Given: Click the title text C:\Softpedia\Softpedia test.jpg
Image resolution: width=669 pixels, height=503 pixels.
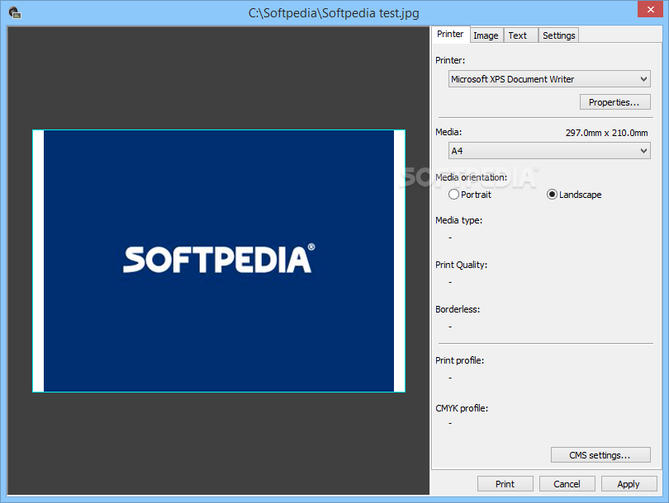Looking at the screenshot, I should click(x=334, y=13).
